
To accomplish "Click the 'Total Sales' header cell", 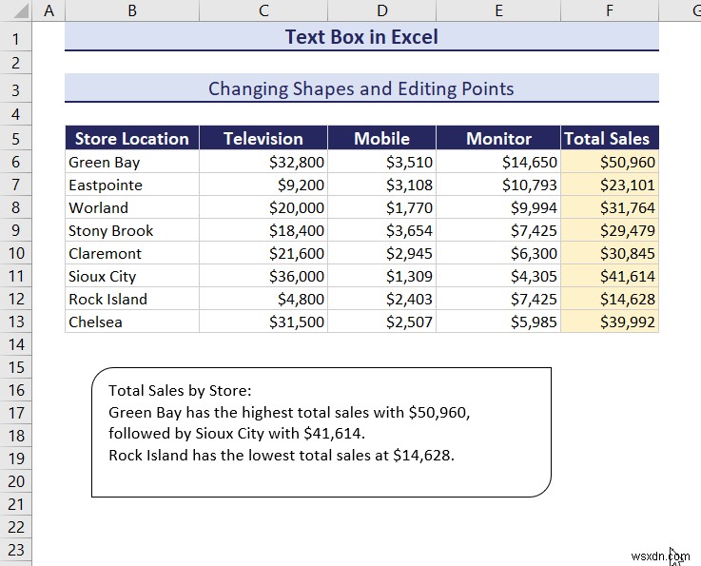I will (x=610, y=138).
